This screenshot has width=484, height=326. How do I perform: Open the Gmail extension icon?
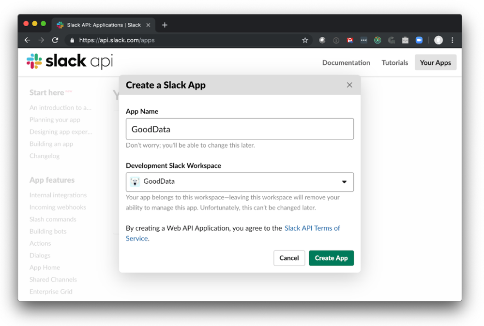pyautogui.click(x=350, y=40)
